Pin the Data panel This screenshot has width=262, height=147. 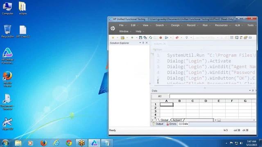(x=253, y=91)
